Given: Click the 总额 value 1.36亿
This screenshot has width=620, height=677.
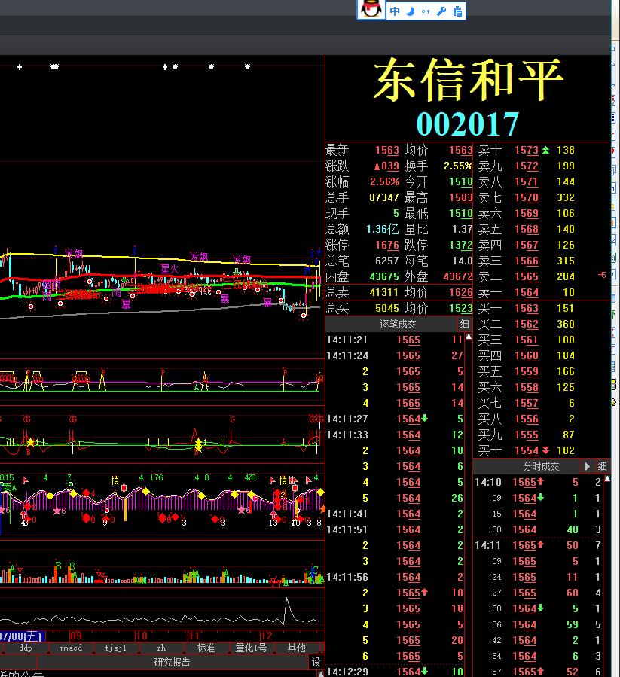Looking at the screenshot, I should 383,229.
